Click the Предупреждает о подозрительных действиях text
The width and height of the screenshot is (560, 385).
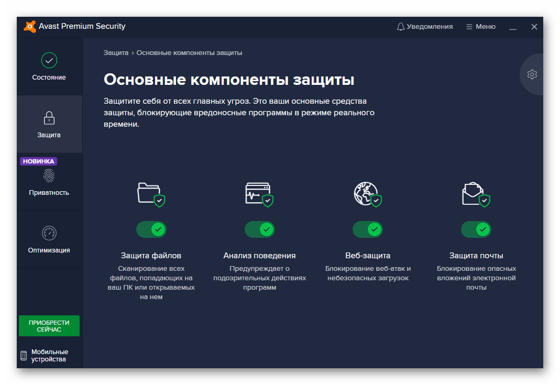click(x=260, y=278)
